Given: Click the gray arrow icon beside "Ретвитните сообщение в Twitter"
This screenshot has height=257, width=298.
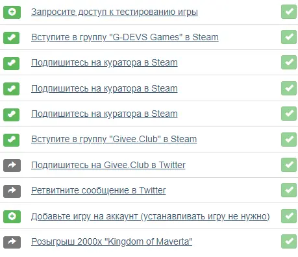Looking at the screenshot, I should tap(12, 191).
